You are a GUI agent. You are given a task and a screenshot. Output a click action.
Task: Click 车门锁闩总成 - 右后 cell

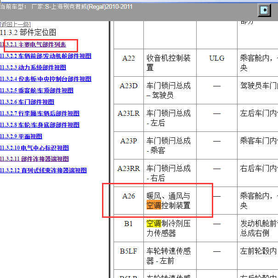[170, 173]
